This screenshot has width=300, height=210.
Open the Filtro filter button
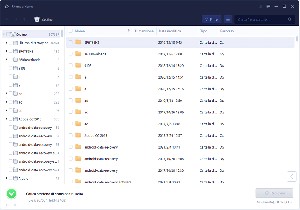(x=211, y=19)
